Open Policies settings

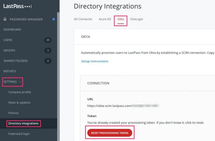(13, 113)
